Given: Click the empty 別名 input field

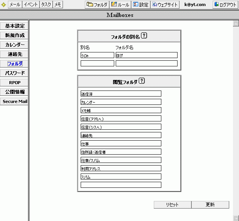Looking at the screenshot, I should pos(97,63).
